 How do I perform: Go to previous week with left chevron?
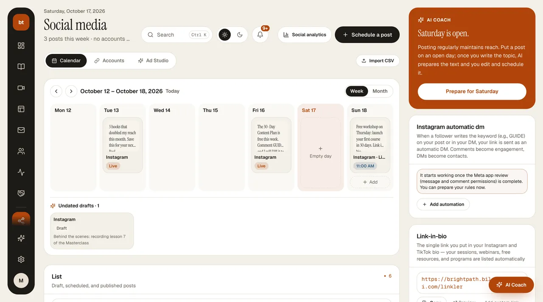pyautogui.click(x=56, y=91)
